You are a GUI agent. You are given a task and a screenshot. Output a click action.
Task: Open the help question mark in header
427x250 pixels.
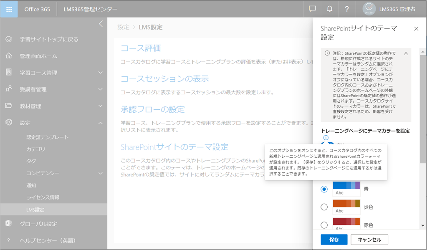pos(347,9)
